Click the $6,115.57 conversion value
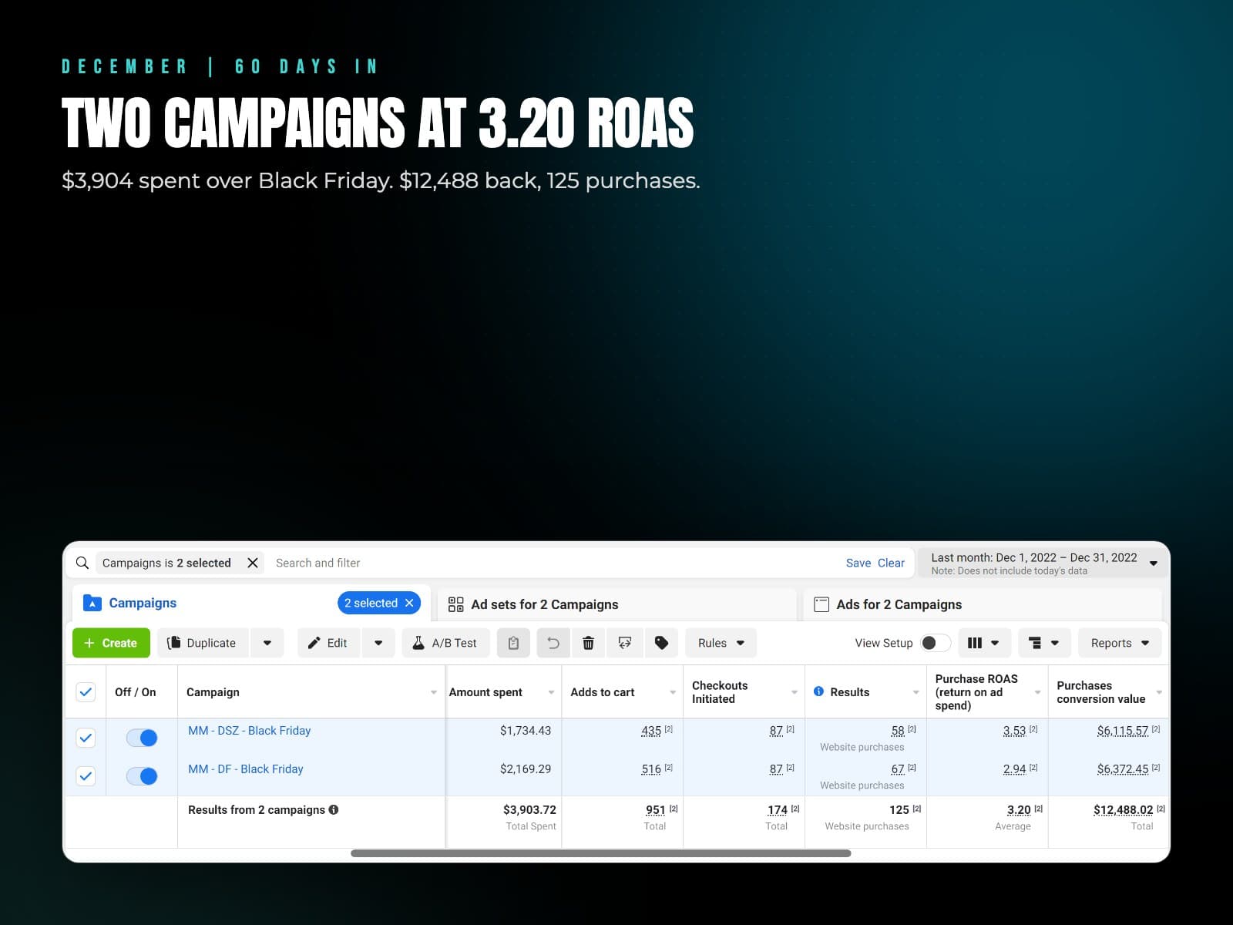 coord(1123,731)
